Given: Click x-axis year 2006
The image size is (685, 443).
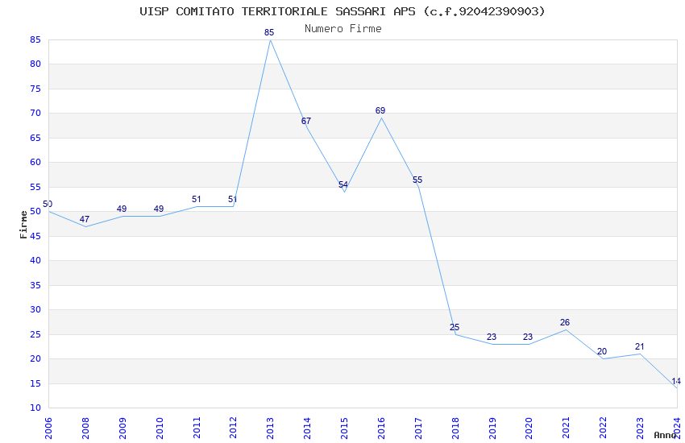Looking at the screenshot, I should point(48,428).
